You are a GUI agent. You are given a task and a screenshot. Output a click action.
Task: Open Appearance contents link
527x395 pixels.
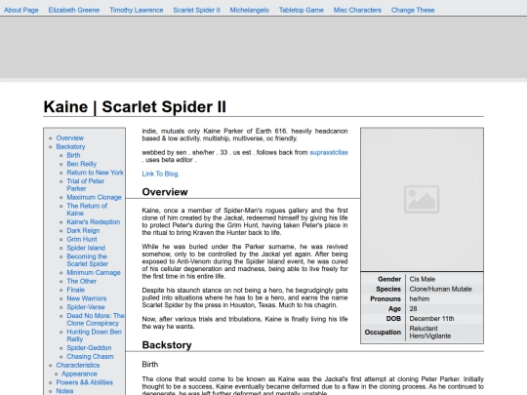[x=79, y=374]
